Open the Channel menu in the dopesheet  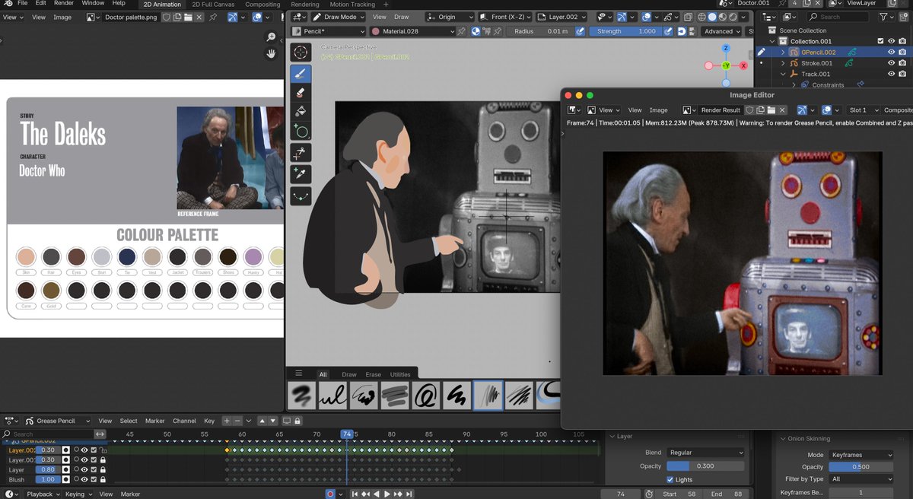[184, 421]
